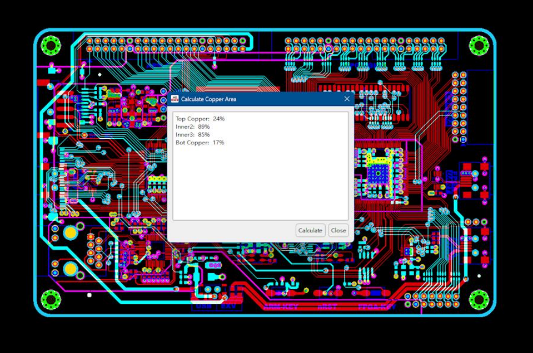
Task: Click the application icon in the dialog title bar
Action: coord(175,99)
